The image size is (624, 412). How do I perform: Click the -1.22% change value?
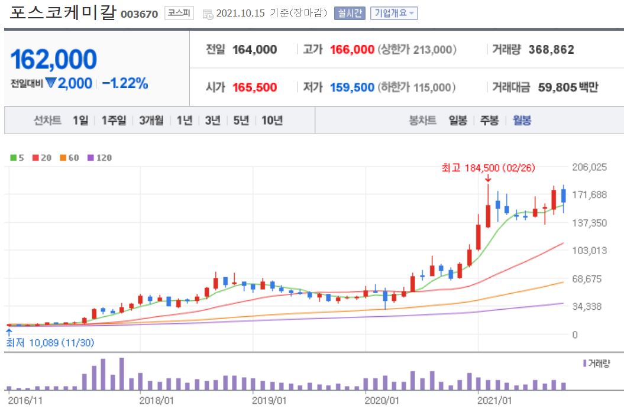click(x=125, y=83)
